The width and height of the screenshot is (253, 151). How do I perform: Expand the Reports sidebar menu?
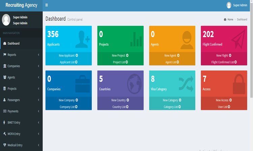click(x=21, y=55)
